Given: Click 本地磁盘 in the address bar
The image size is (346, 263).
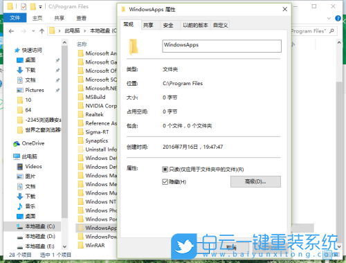Looking at the screenshot, I should [100, 30].
